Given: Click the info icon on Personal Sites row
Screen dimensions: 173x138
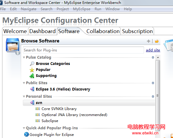Looking at the screenshot, I should (153, 97).
